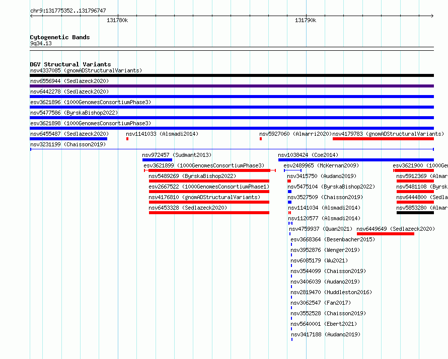Open nsv6085179 (Wu2021) label
The image size is (448, 359).
(x=319, y=260)
